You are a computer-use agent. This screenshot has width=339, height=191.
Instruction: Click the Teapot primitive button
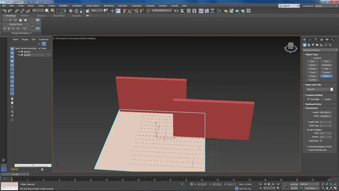[x=313, y=76]
